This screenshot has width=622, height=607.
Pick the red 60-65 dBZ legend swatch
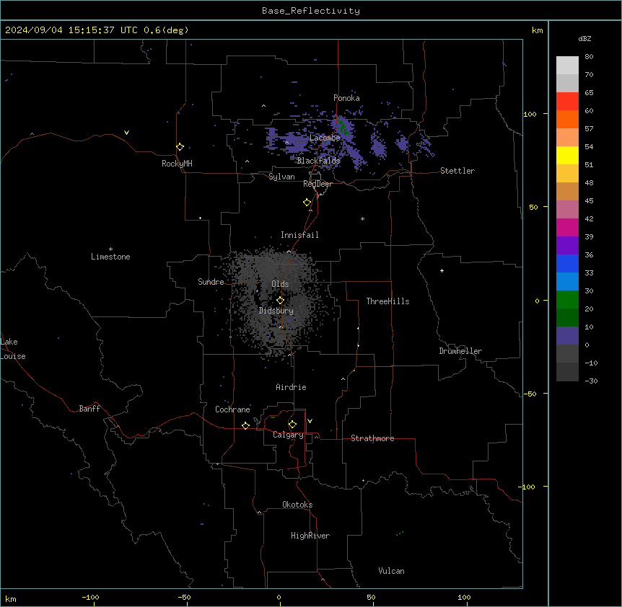(567, 102)
